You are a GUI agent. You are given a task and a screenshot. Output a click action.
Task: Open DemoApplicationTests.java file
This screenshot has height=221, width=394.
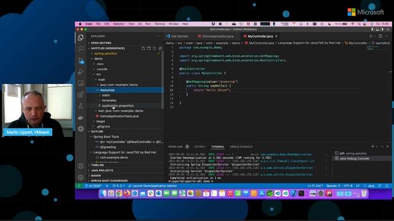tap(119, 116)
